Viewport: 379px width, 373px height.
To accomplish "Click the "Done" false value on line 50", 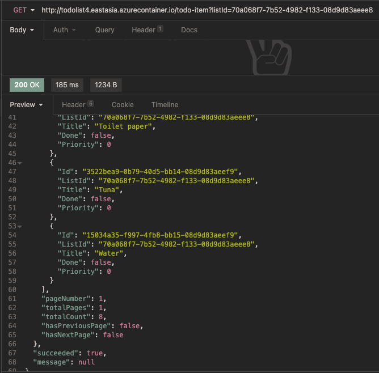I will pyautogui.click(x=101, y=199).
